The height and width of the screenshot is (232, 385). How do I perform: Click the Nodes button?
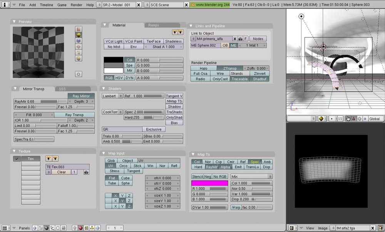pyautogui.click(x=258, y=39)
